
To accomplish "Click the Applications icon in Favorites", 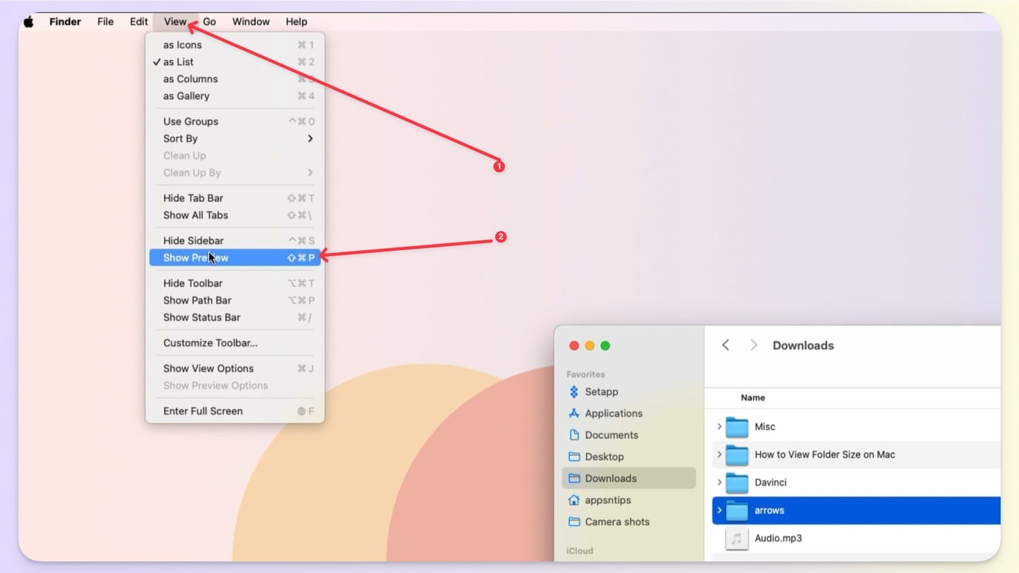I will [574, 413].
